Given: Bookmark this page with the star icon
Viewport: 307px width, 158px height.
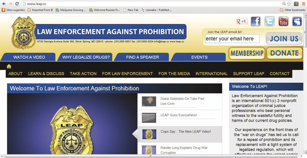Looking at the screenshot, I should click(x=289, y=4).
